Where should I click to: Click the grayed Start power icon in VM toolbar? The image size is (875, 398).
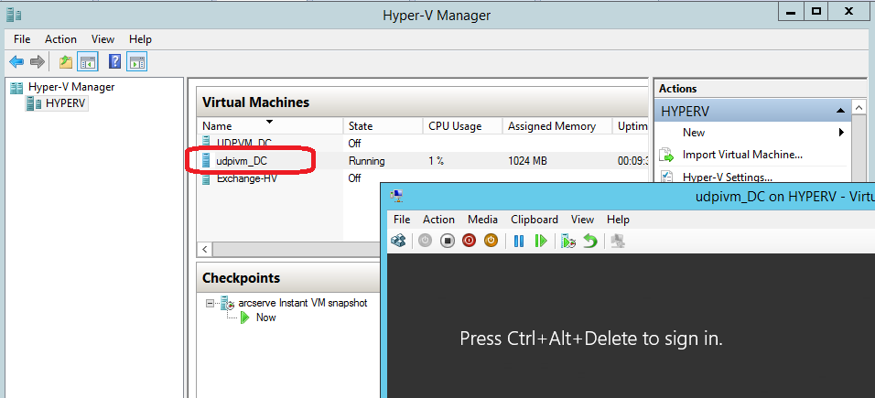tap(426, 242)
